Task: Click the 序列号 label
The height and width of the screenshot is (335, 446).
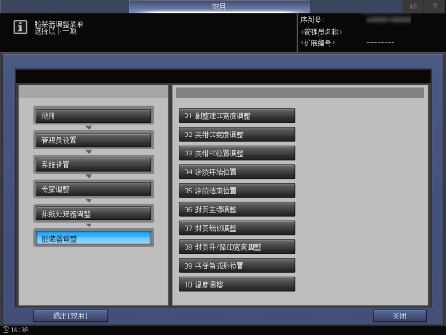Action: tap(312, 20)
